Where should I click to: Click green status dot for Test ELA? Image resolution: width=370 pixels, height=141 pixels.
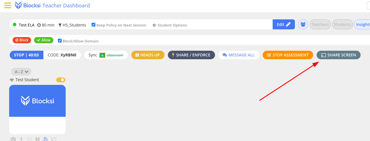15,24
